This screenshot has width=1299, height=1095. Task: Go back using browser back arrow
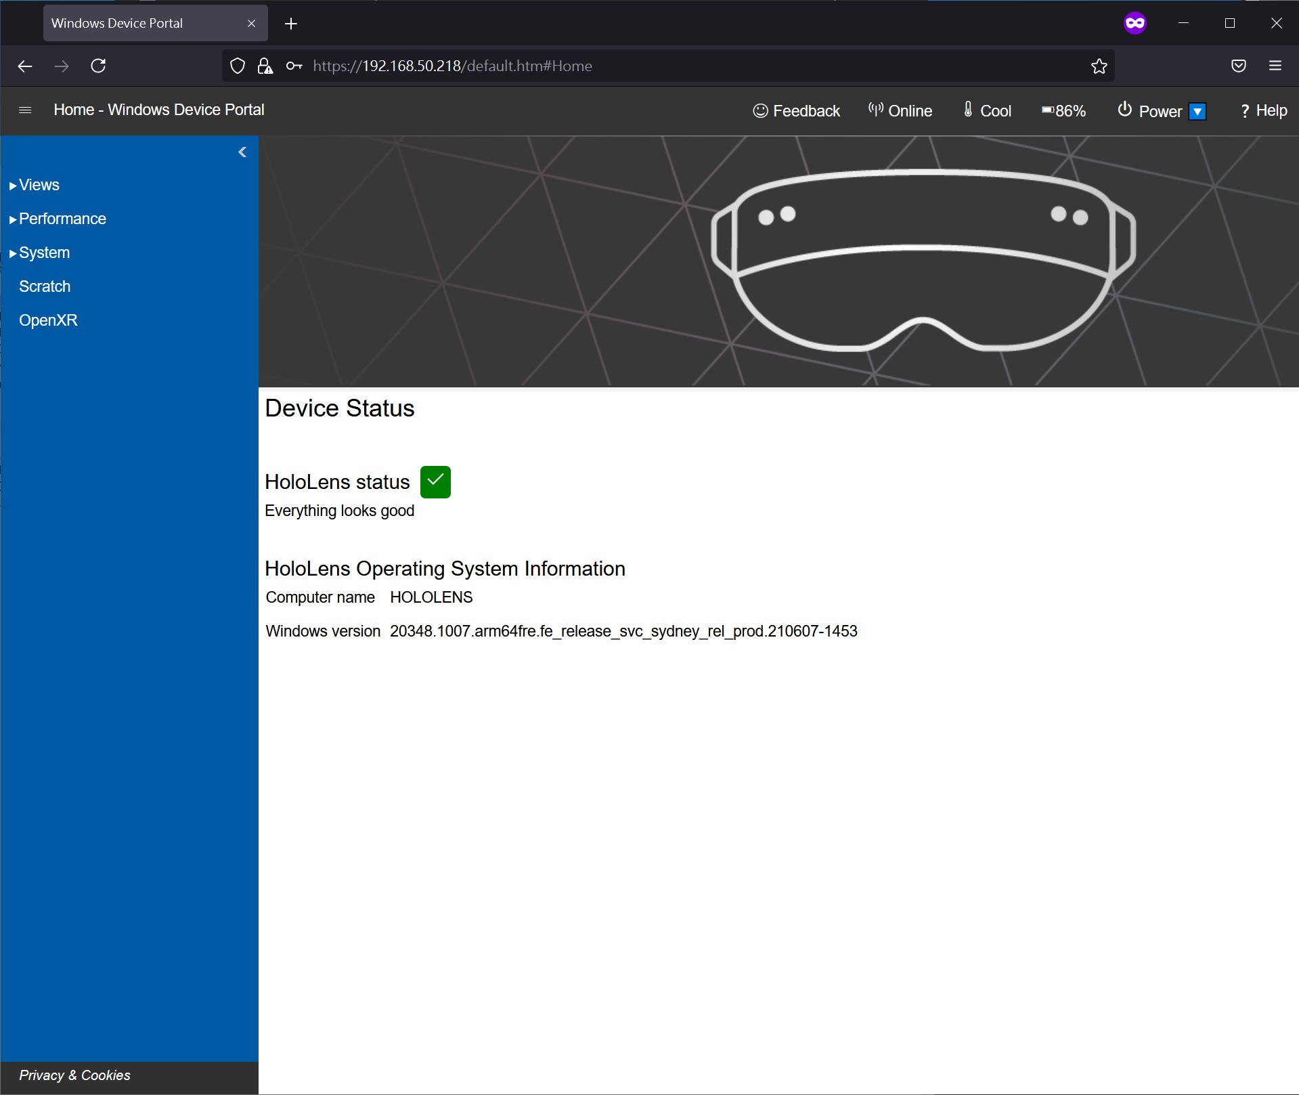[x=25, y=66]
